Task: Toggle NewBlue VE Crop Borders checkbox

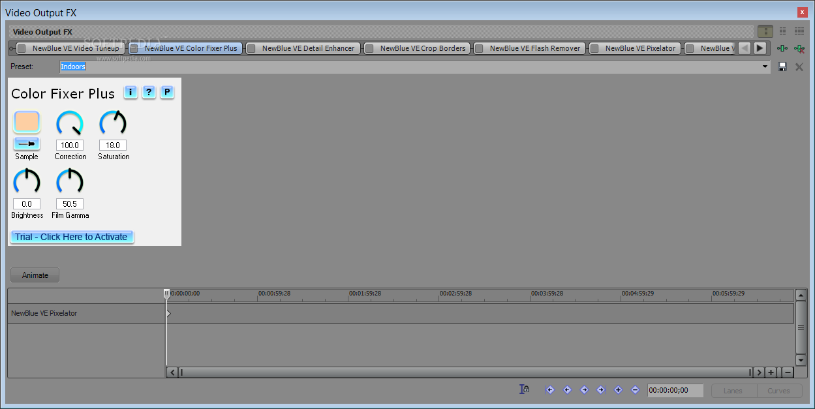Action: [x=369, y=48]
